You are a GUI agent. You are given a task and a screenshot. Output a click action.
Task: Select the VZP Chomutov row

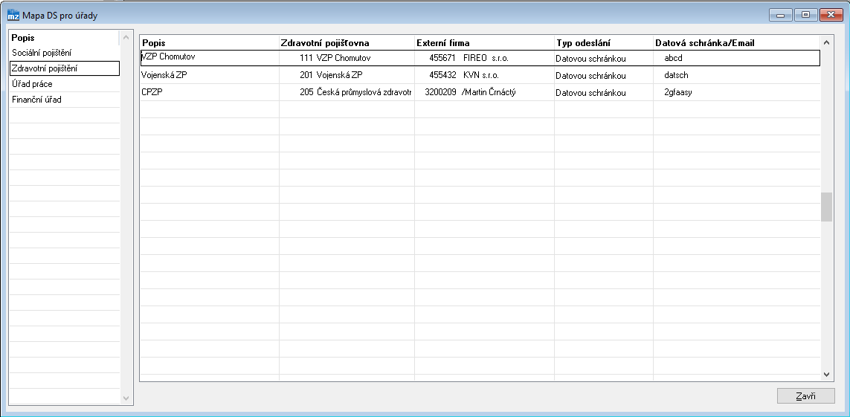(169, 57)
